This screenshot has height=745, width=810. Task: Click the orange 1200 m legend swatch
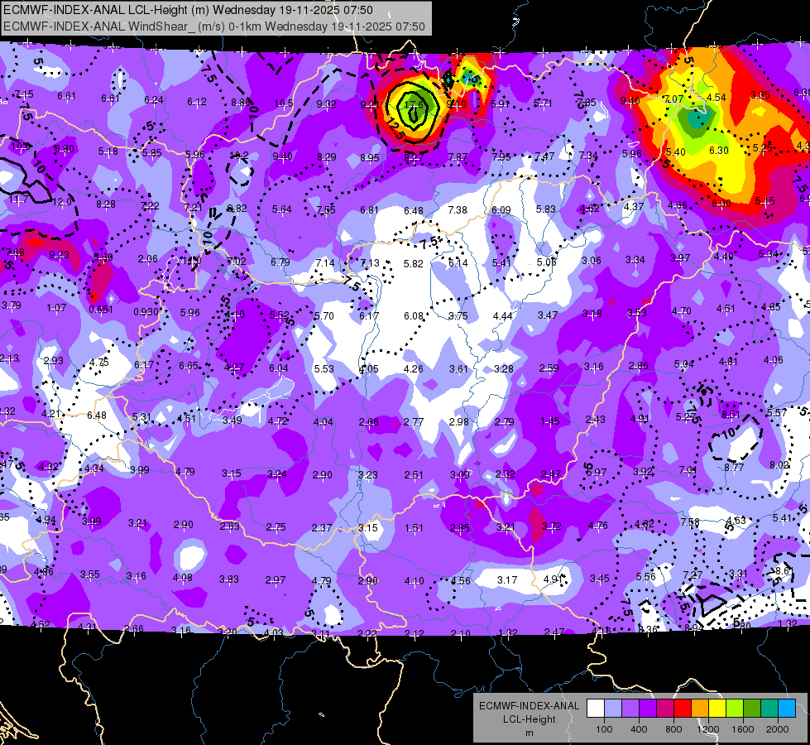pyautogui.click(x=700, y=709)
